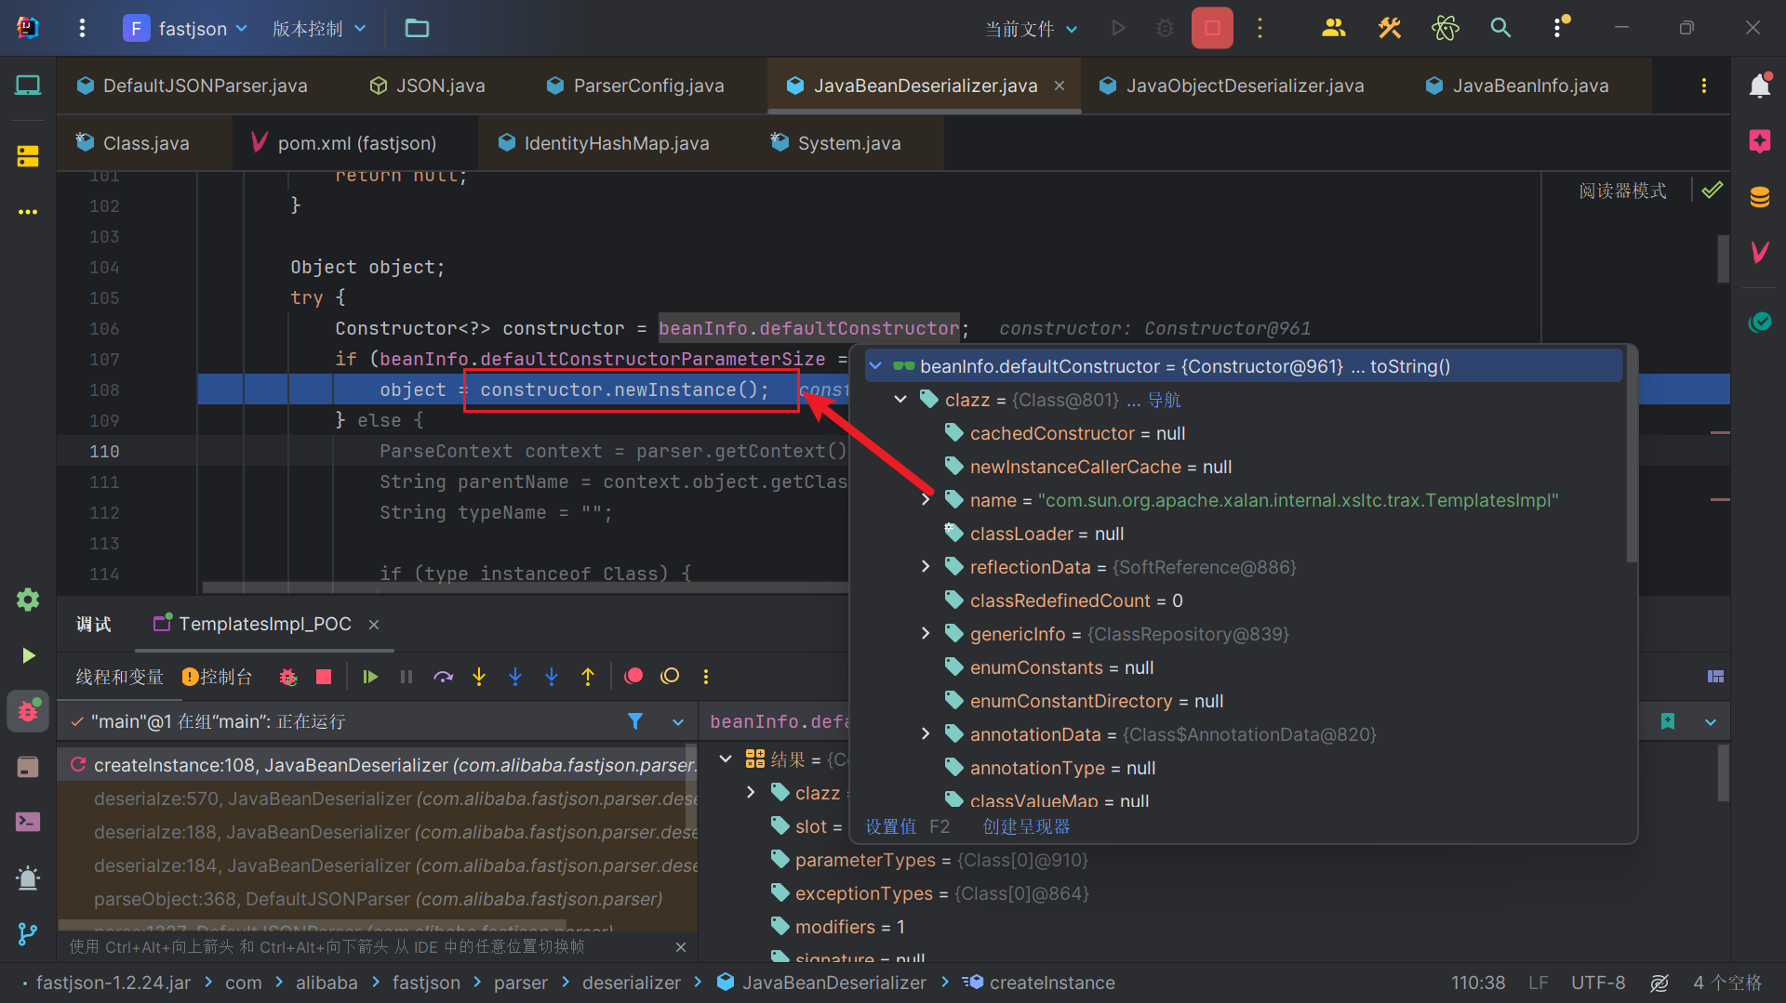
Task: View breakpoints red circle icon
Action: (633, 677)
